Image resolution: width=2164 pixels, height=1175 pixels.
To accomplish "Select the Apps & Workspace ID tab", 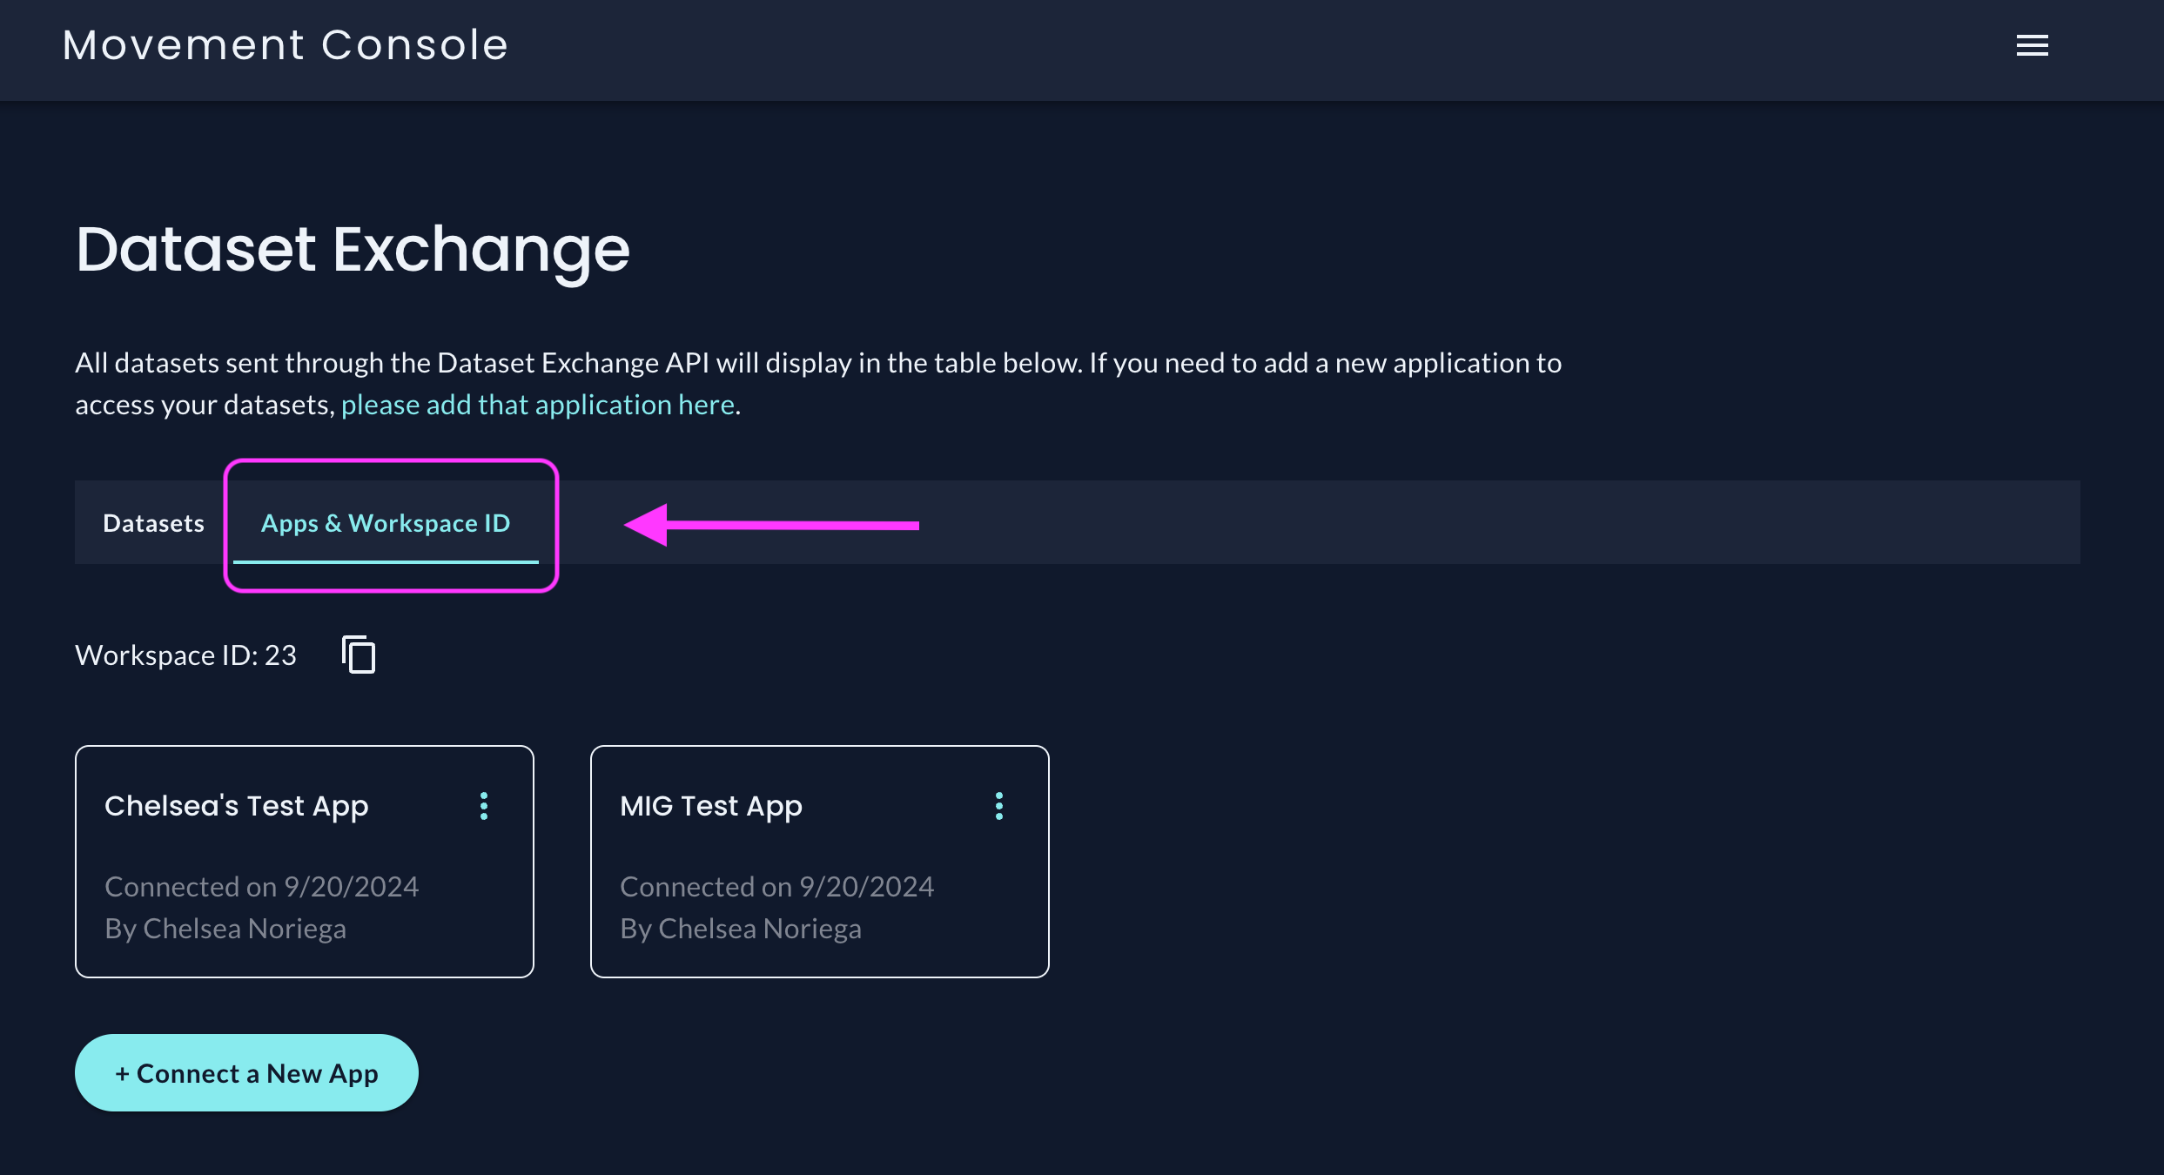I will (386, 523).
